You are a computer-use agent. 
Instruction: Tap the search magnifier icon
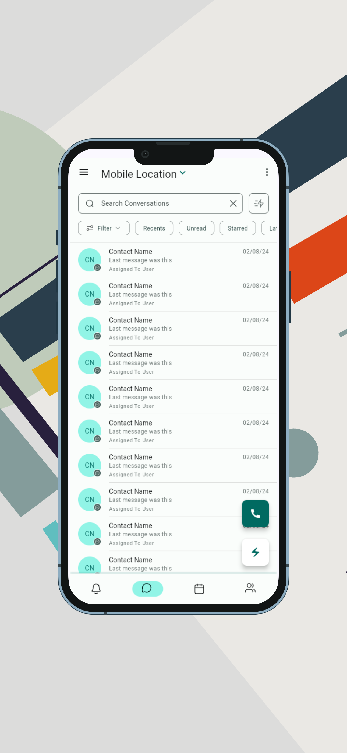(x=90, y=203)
